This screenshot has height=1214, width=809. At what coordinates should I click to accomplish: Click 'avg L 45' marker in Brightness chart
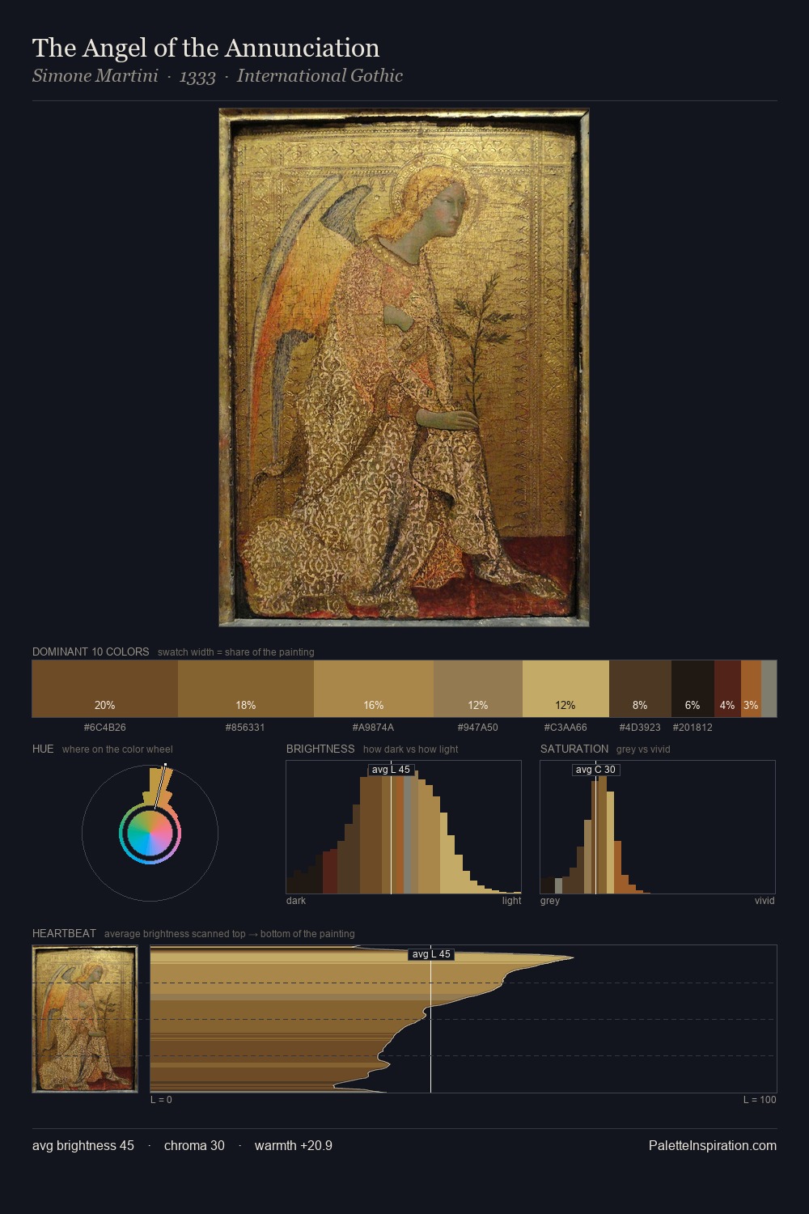(x=391, y=770)
